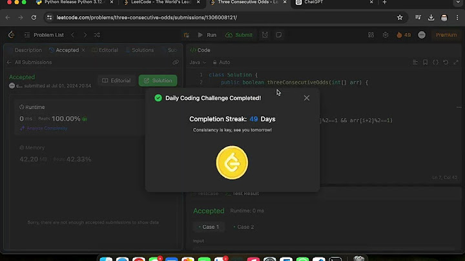Select the Memory card
This screenshot has width=465, height=261.
click(81, 154)
